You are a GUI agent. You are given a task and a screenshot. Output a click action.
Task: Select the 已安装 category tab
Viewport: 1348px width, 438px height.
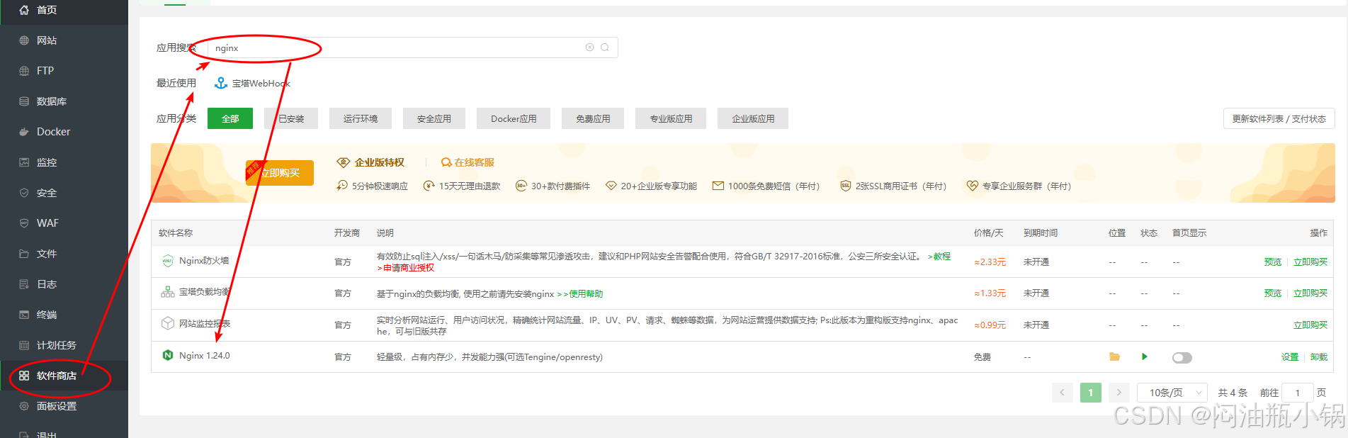tap(291, 119)
